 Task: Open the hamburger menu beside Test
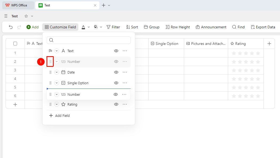pos(6,16)
